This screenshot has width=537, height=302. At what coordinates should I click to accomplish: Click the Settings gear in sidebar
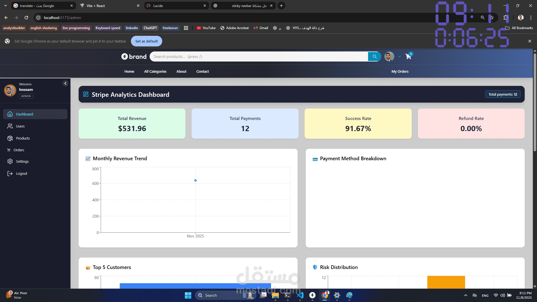click(x=10, y=161)
